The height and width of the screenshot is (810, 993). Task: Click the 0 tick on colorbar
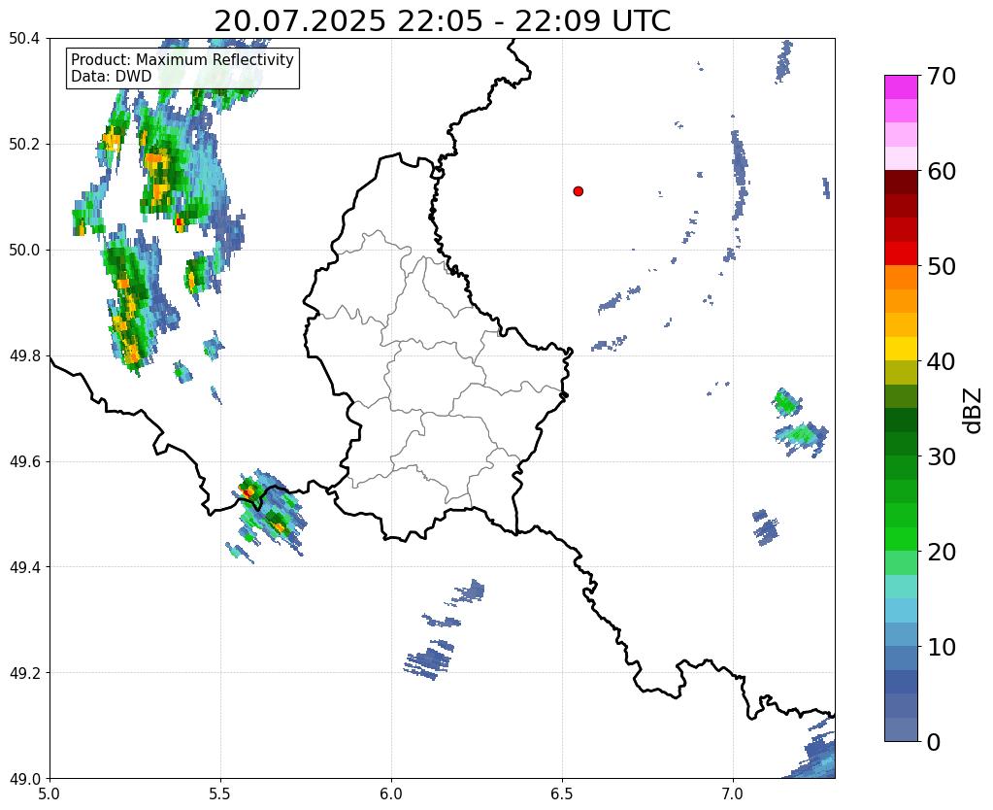tap(934, 742)
